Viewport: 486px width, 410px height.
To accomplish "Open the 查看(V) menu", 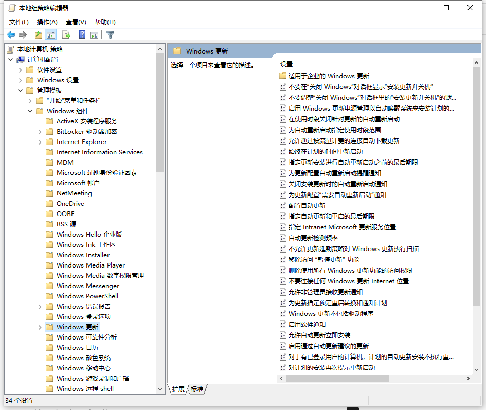I will coord(76,22).
